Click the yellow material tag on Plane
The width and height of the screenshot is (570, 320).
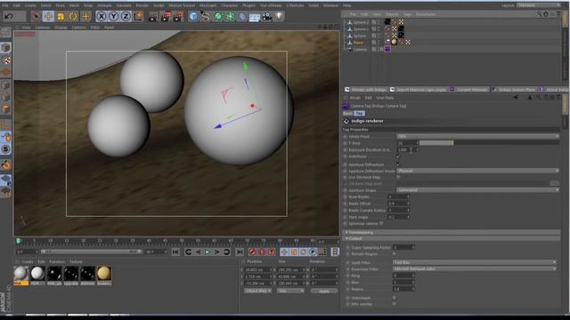pos(394,42)
